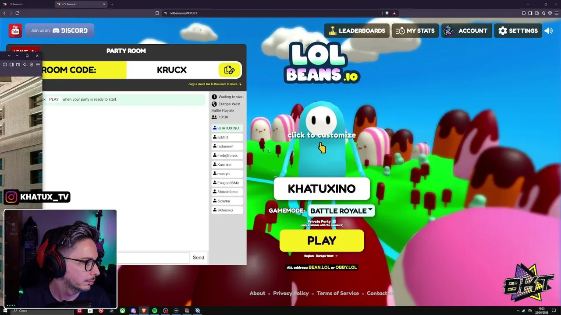The image size is (561, 315).
Task: Open the OBBY.LOL alternate address
Action: [x=346, y=267]
